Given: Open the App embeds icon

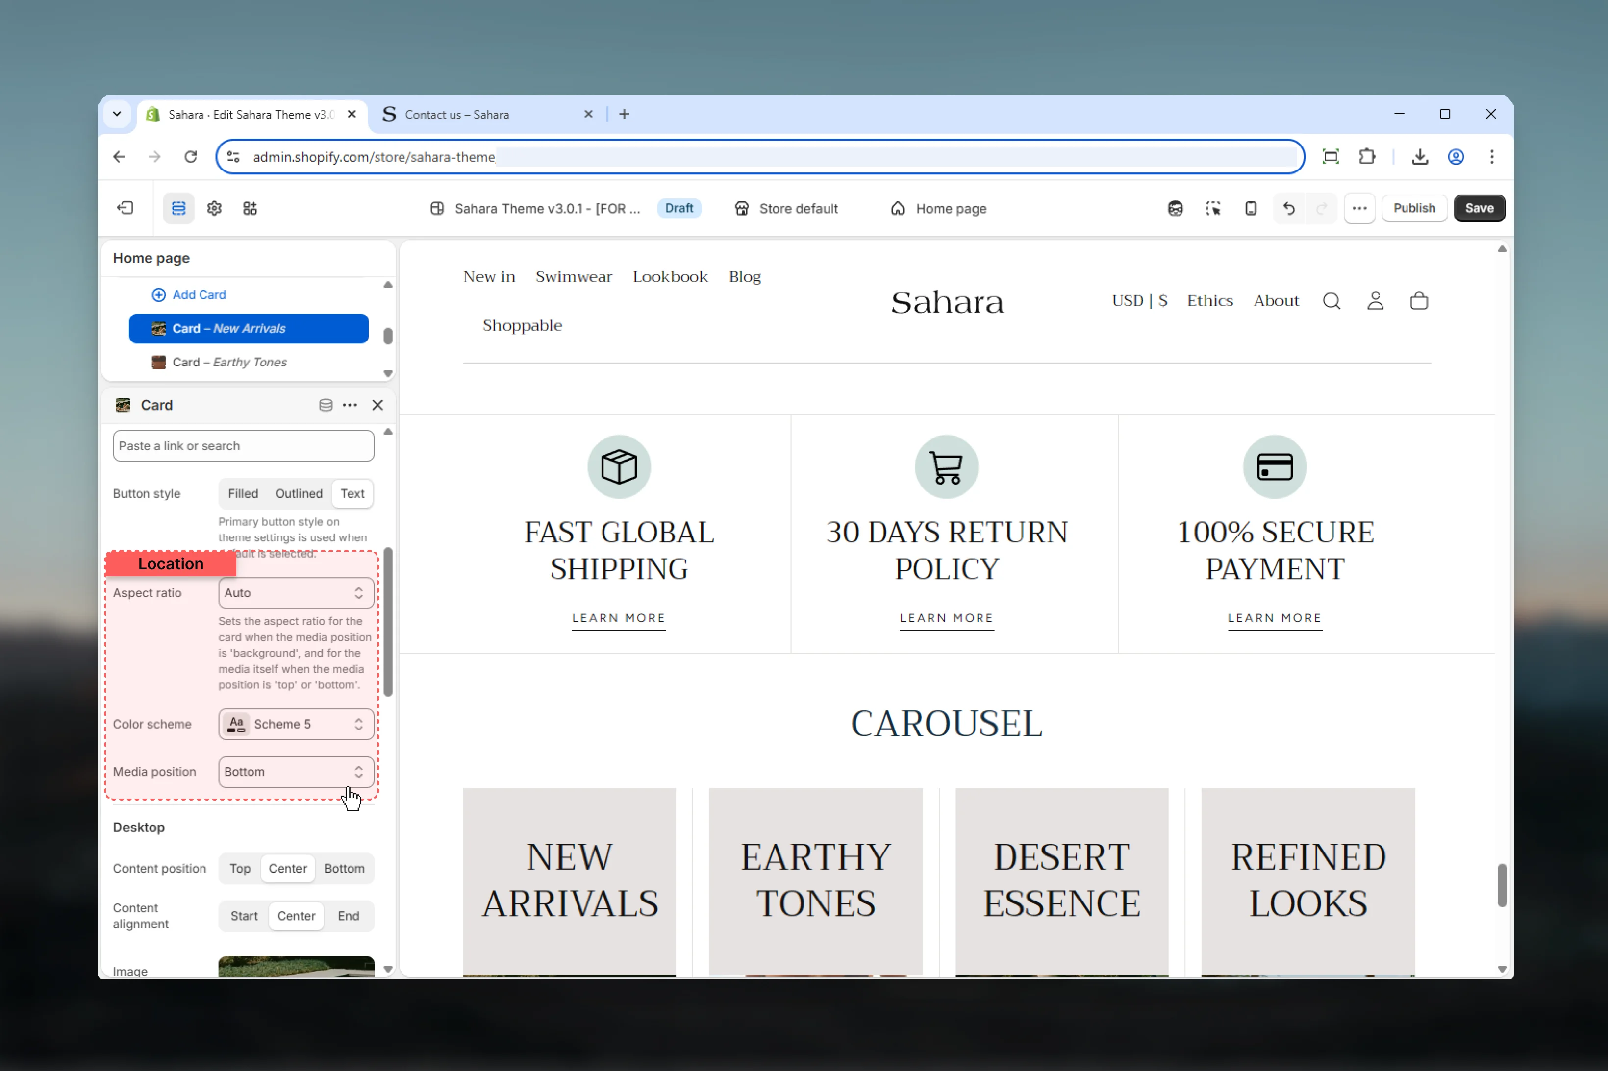Looking at the screenshot, I should 250,208.
